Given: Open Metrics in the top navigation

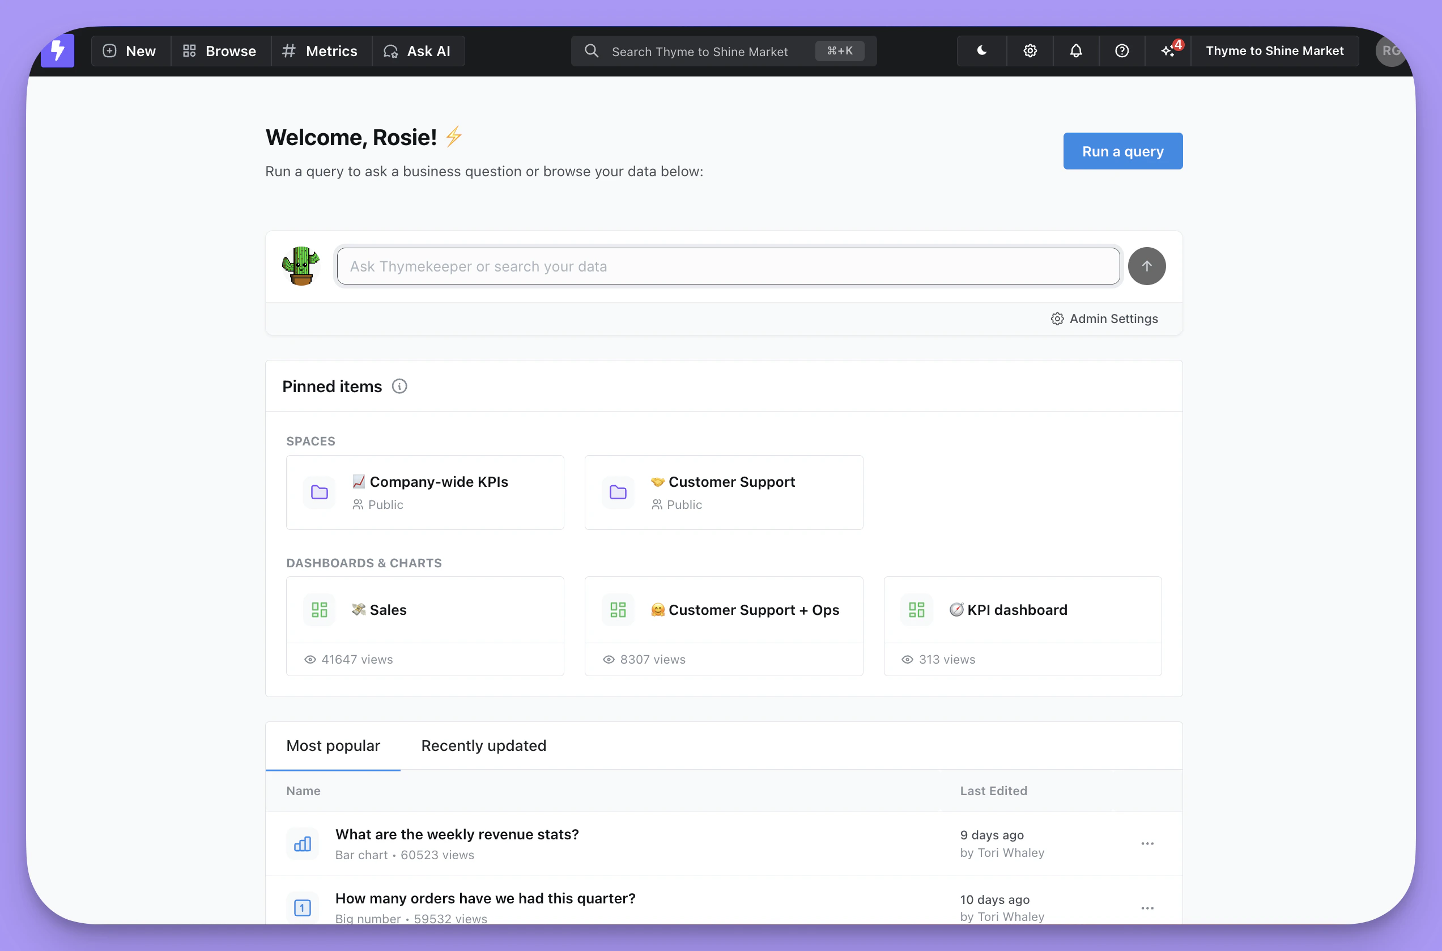Looking at the screenshot, I should coord(321,51).
